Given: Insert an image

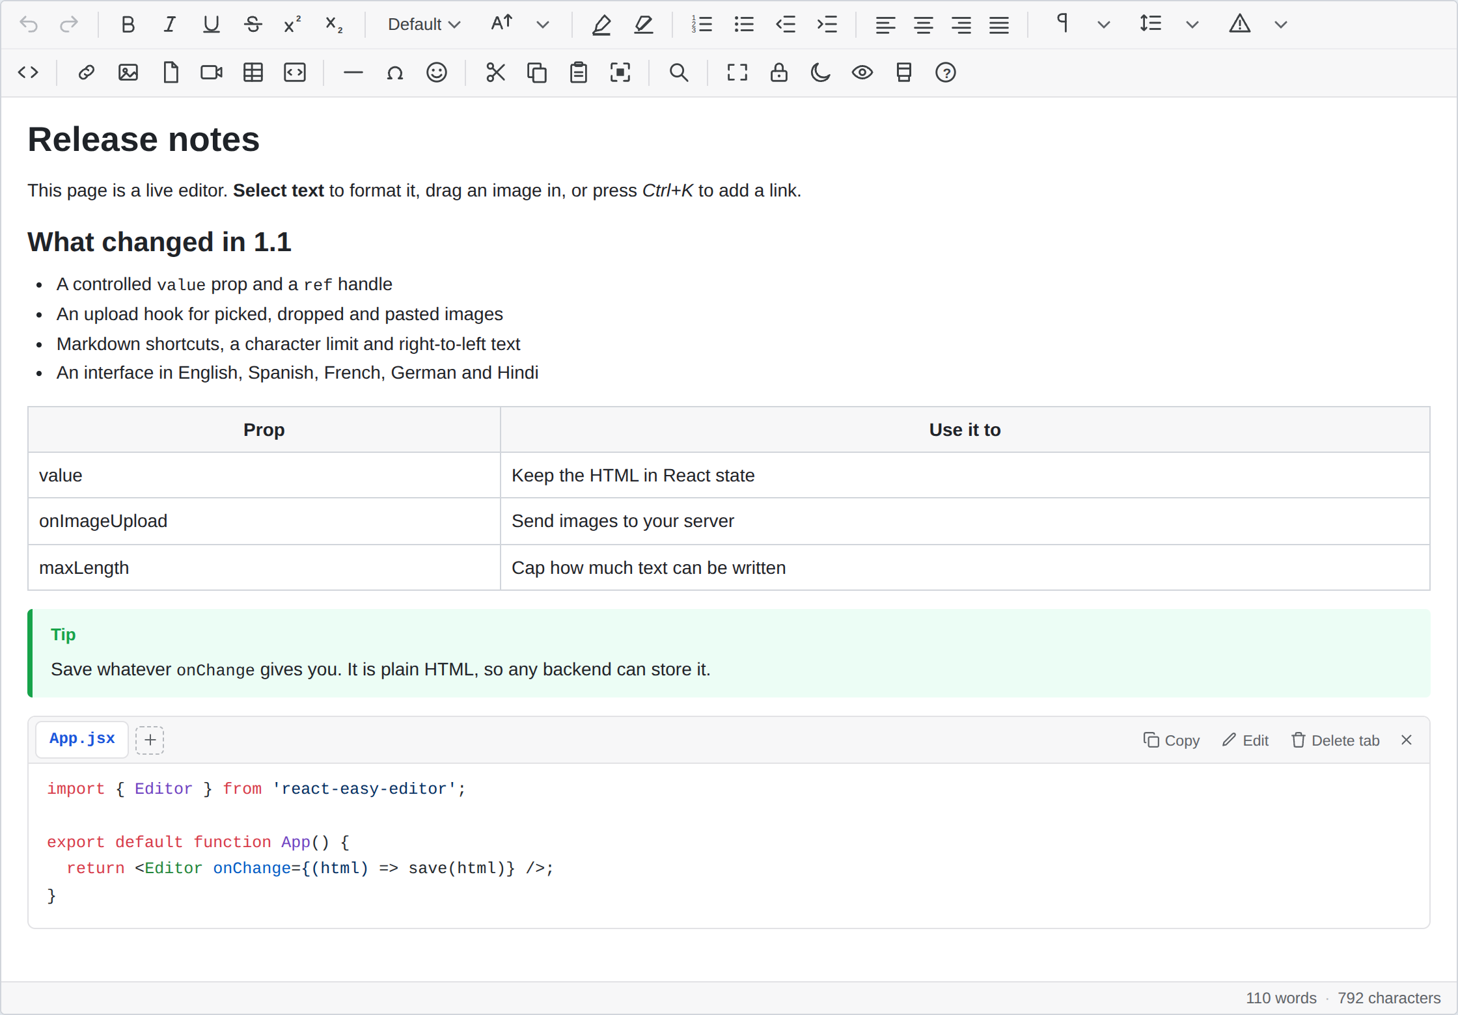Looking at the screenshot, I should 128,72.
